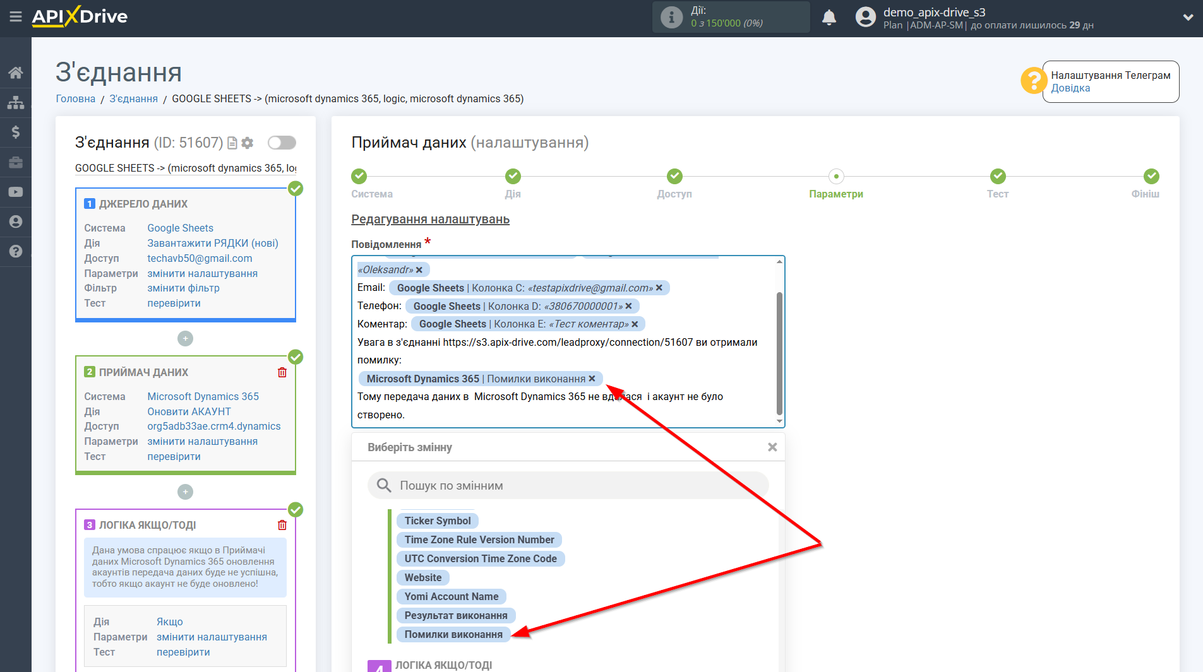Click the user avatar icon

866,17
